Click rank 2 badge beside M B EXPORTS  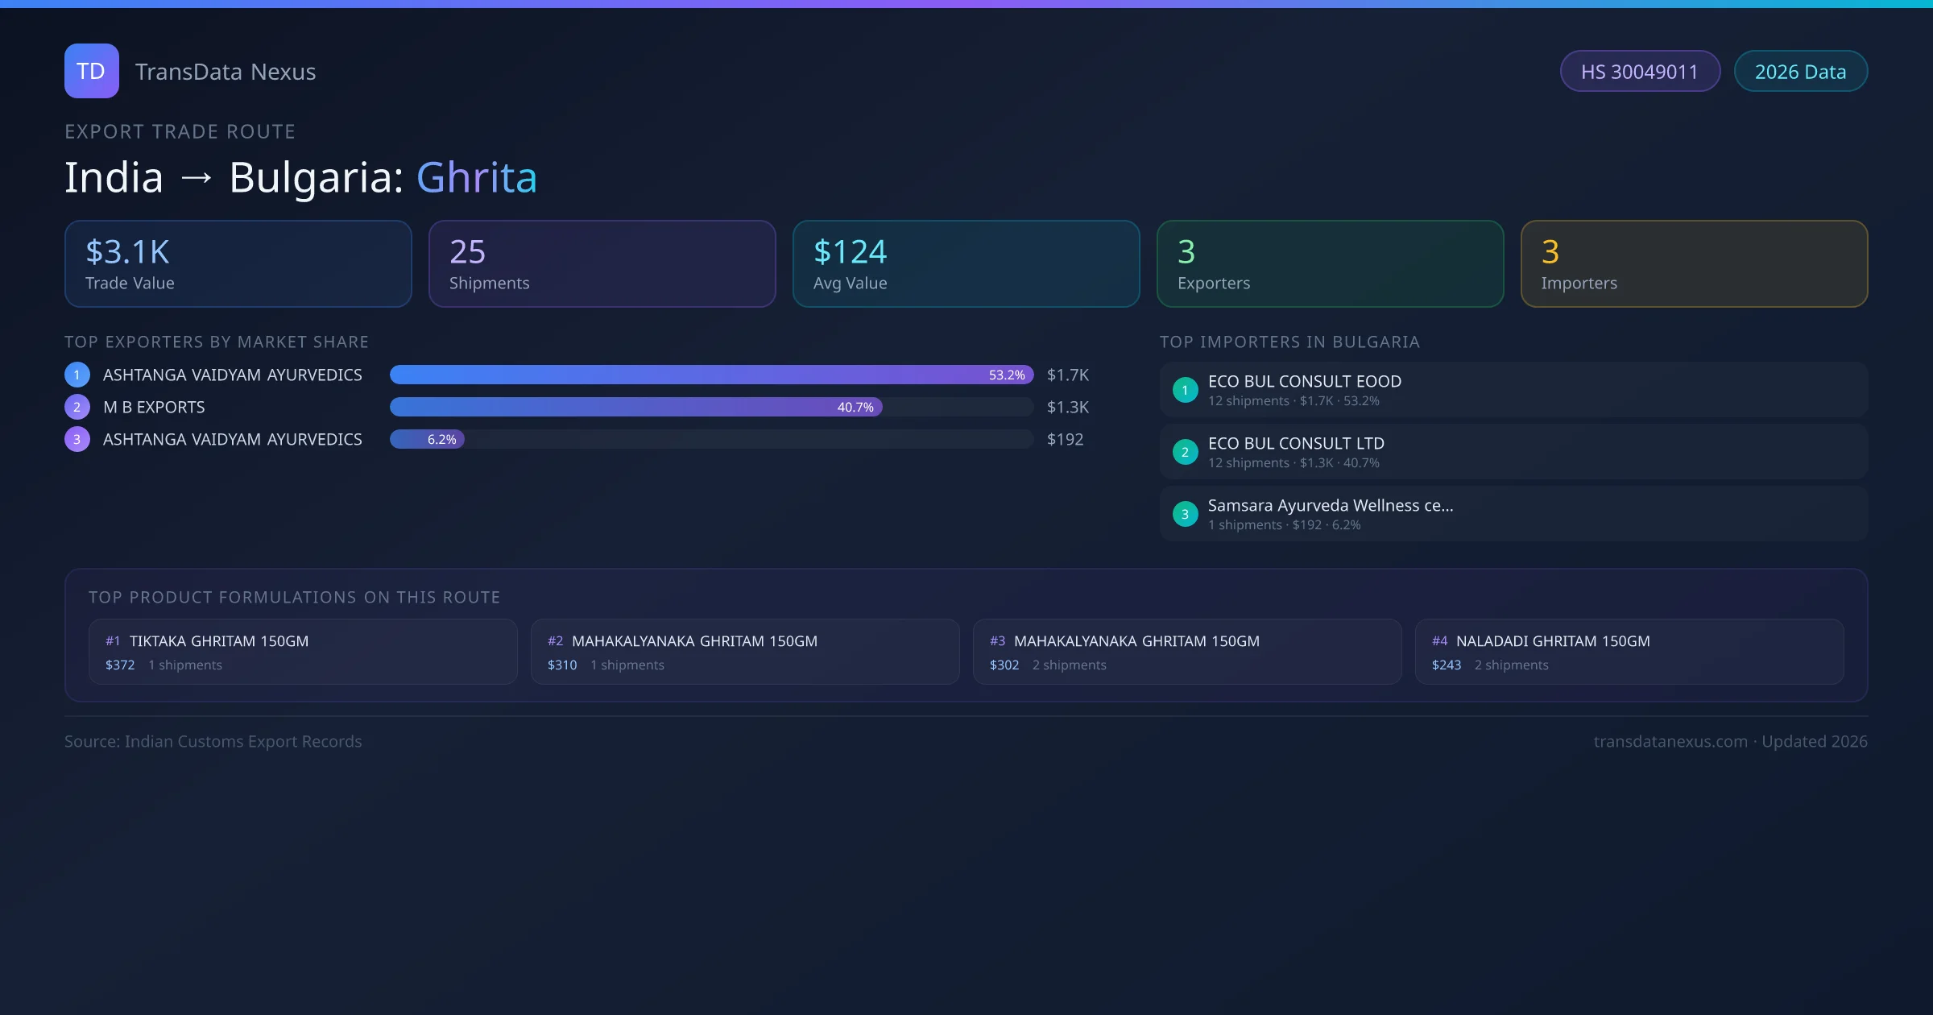77,407
